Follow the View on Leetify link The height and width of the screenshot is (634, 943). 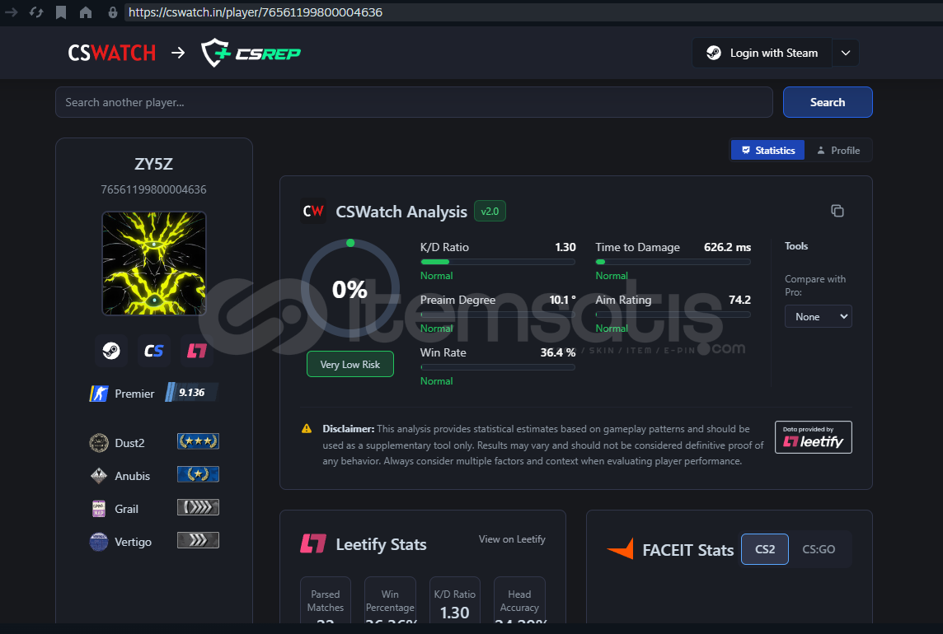tap(512, 539)
